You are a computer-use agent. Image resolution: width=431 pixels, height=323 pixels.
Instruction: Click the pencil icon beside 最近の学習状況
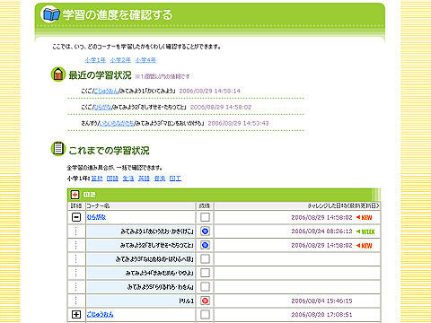(58, 74)
